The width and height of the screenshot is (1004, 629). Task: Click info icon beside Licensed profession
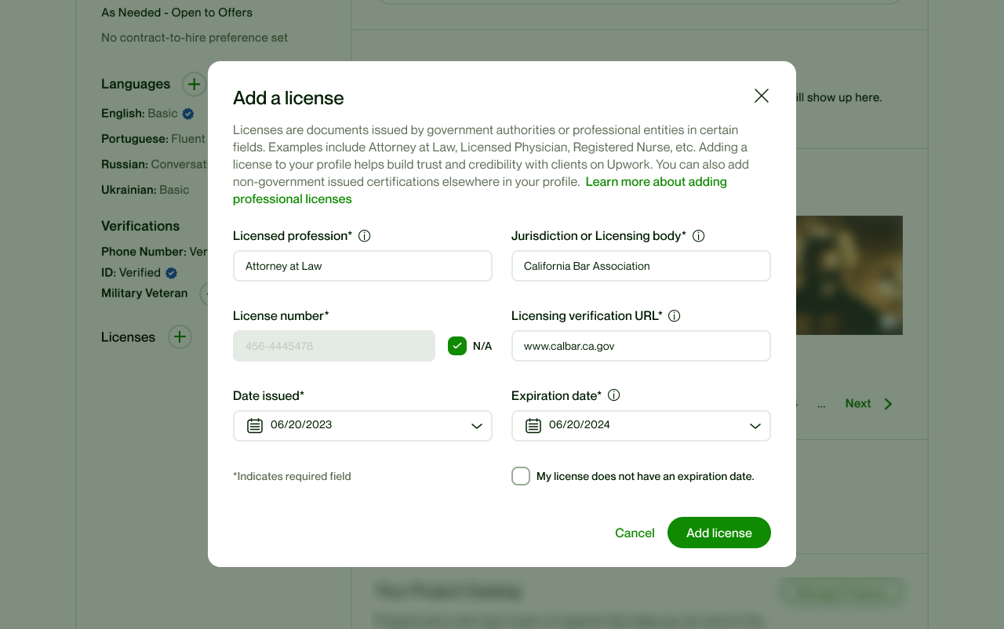coord(364,236)
